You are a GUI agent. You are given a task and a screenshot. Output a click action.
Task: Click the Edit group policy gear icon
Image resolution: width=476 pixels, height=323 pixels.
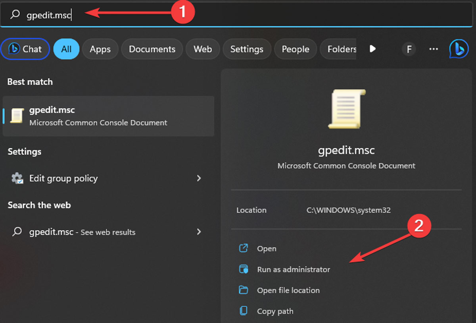(x=17, y=178)
